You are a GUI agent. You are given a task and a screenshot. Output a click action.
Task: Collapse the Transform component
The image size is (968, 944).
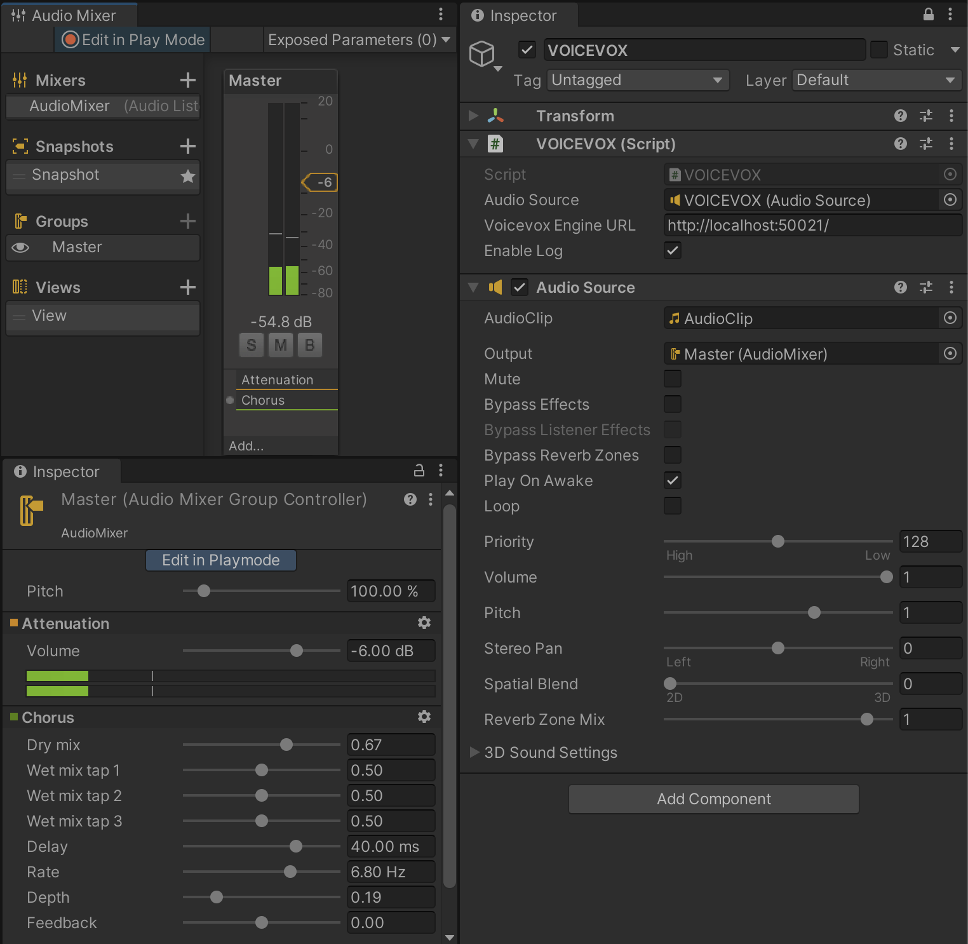(x=473, y=116)
